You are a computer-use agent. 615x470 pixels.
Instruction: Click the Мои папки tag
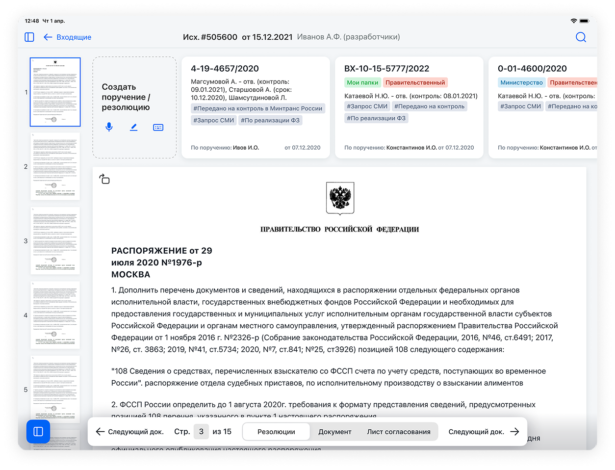coord(362,82)
